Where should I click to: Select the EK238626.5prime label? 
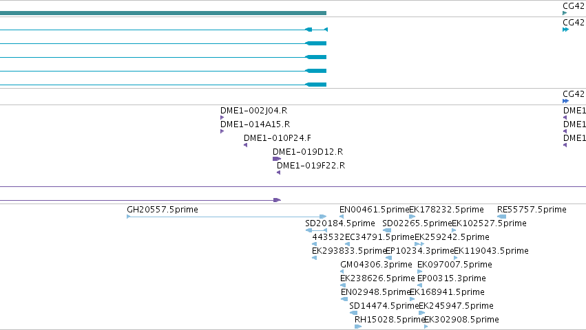point(377,278)
